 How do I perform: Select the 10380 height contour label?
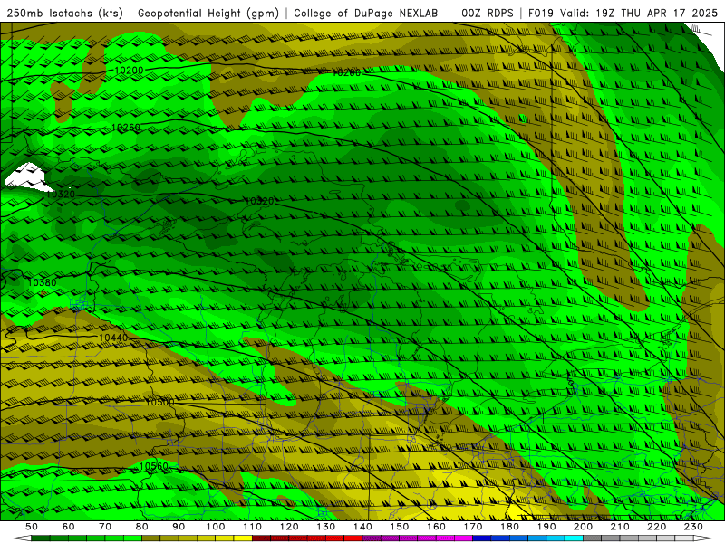[42, 282]
